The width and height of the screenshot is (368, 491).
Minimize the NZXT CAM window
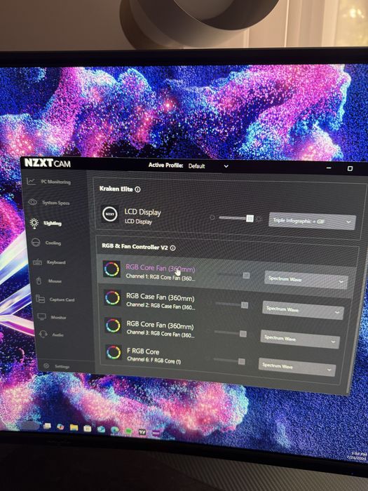coord(329,168)
